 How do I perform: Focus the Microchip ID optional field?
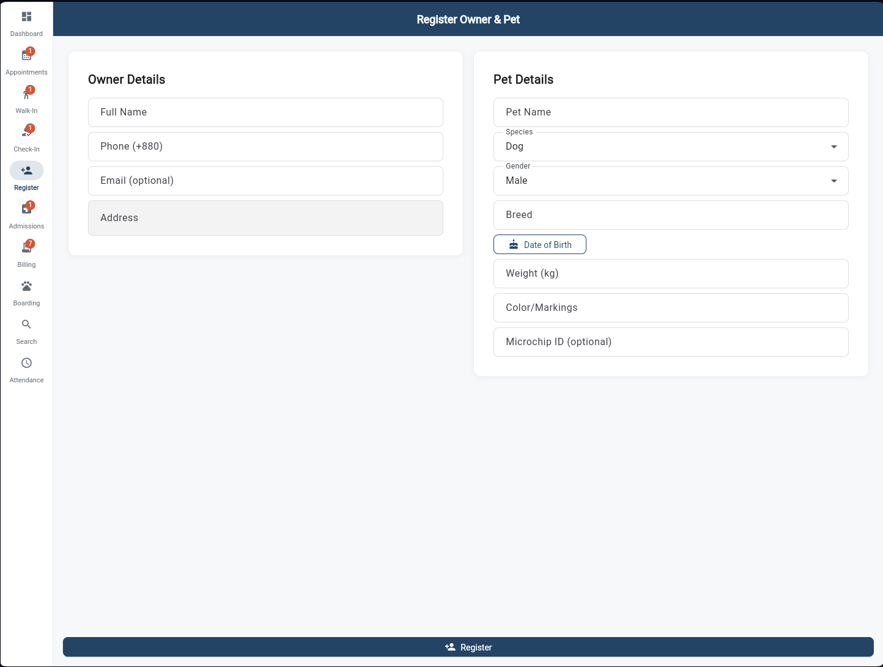pyautogui.click(x=671, y=342)
